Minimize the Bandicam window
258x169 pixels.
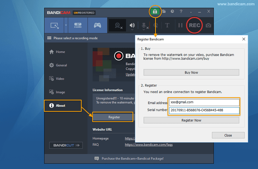point(200,12)
